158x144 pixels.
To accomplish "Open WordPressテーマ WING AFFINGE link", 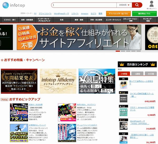I will 140,122.
